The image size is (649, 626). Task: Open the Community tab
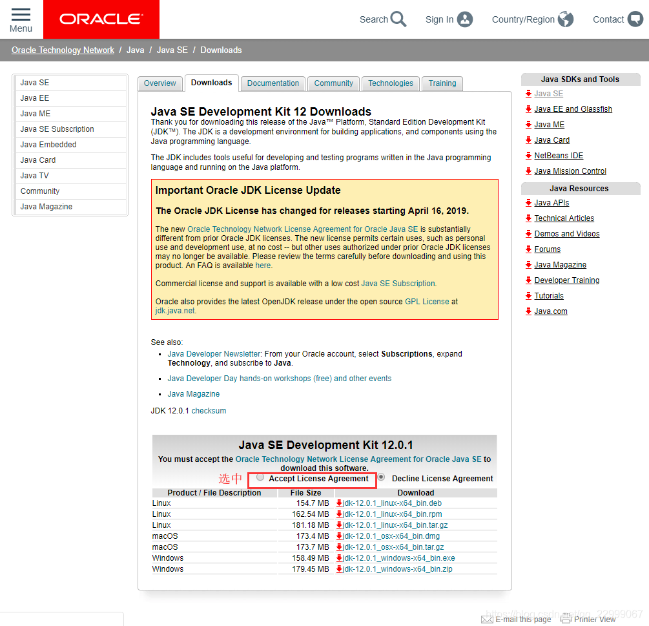point(334,83)
